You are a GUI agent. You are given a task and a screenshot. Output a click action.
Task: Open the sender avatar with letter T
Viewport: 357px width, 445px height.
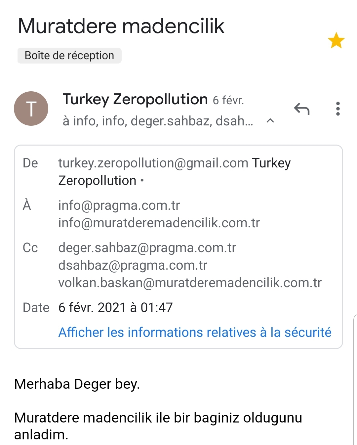[31, 109]
